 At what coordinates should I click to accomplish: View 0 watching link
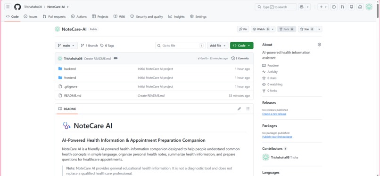(x=272, y=84)
